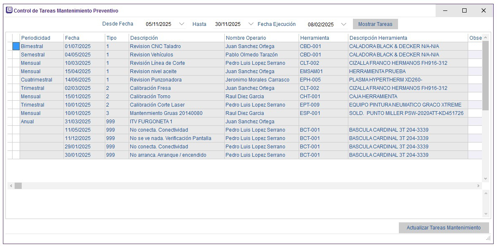Minimize the Control de Tareas window
This screenshot has height=247, width=497.
(x=445, y=10)
